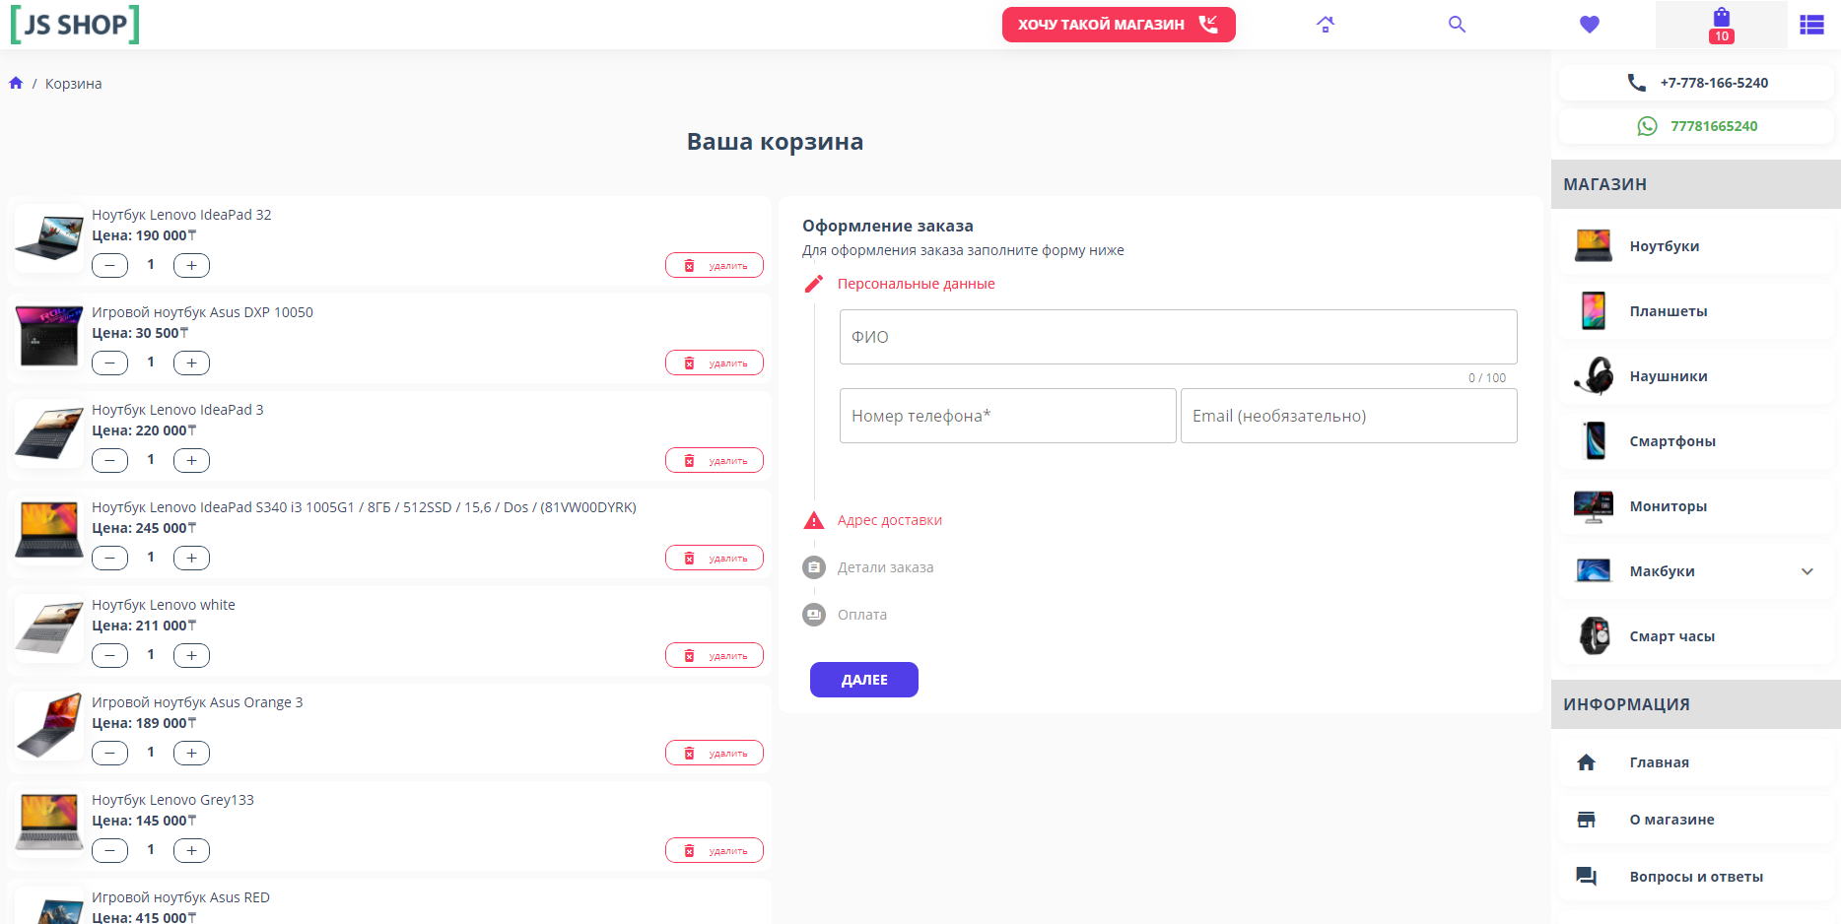Open WhatsApp contact 77781665240
This screenshot has width=1841, height=924.
1696,126
